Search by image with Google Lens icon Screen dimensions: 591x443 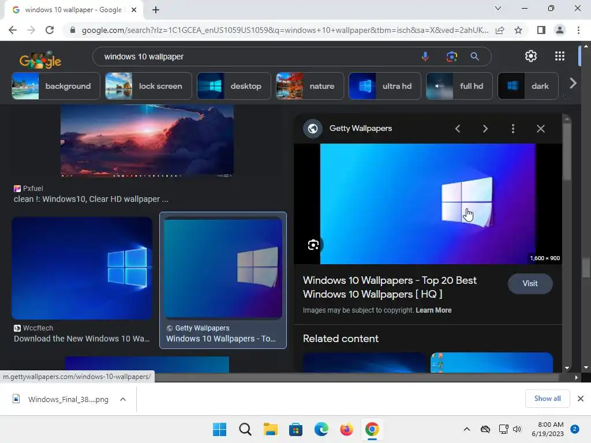click(x=451, y=57)
